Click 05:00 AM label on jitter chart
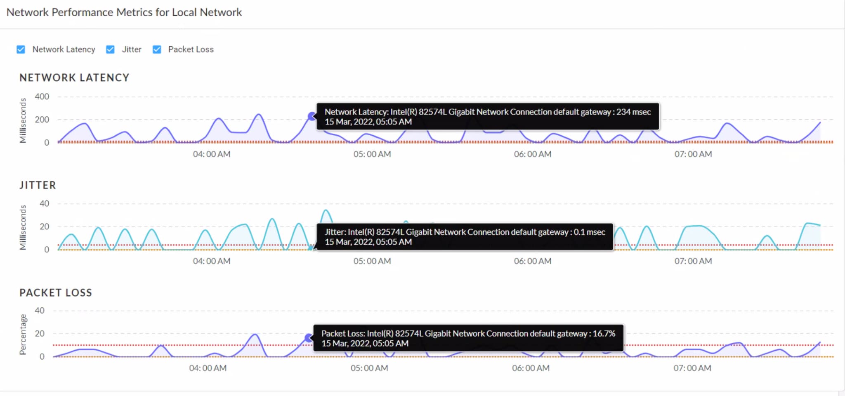This screenshot has height=396, width=845. tap(372, 261)
